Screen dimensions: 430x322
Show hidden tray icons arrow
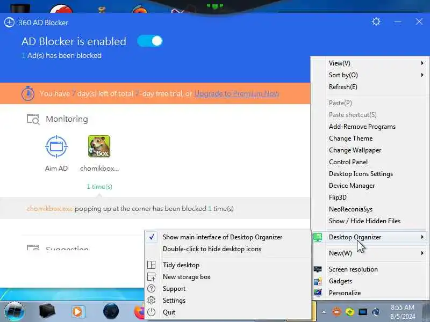tap(324, 312)
